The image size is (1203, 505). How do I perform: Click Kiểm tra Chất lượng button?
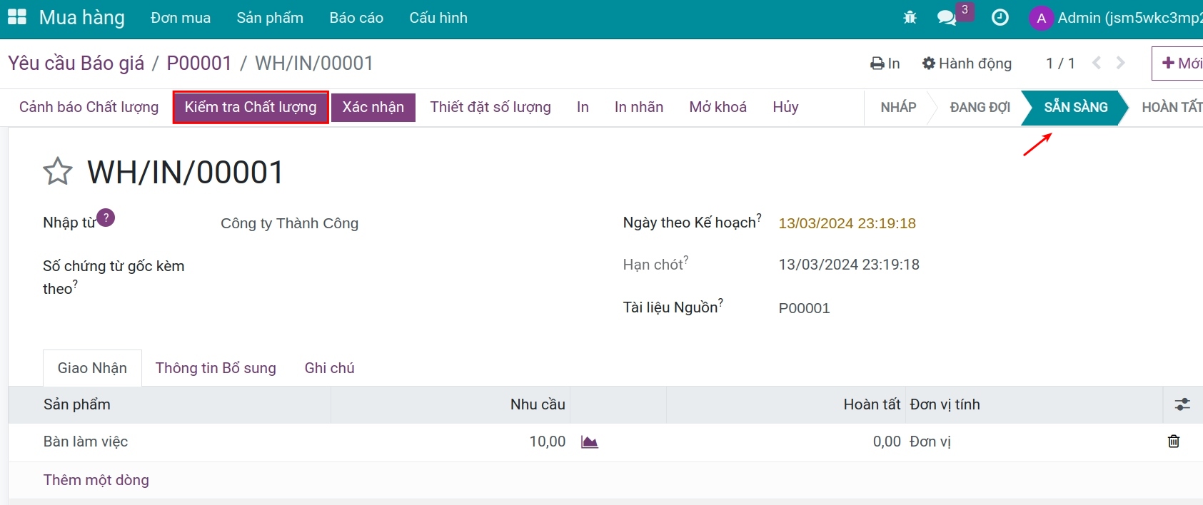(251, 107)
